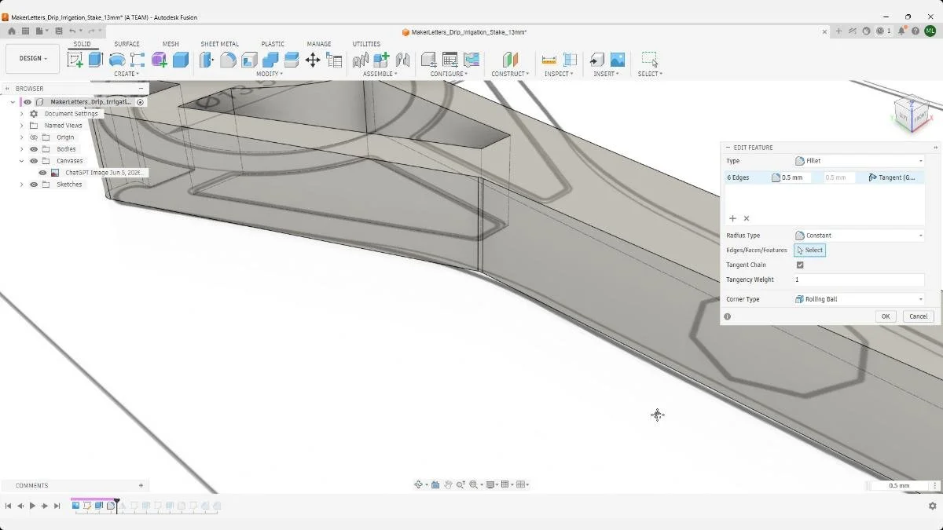Select the window selection tool

point(649,60)
